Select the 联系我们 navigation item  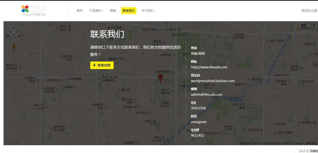click(128, 11)
